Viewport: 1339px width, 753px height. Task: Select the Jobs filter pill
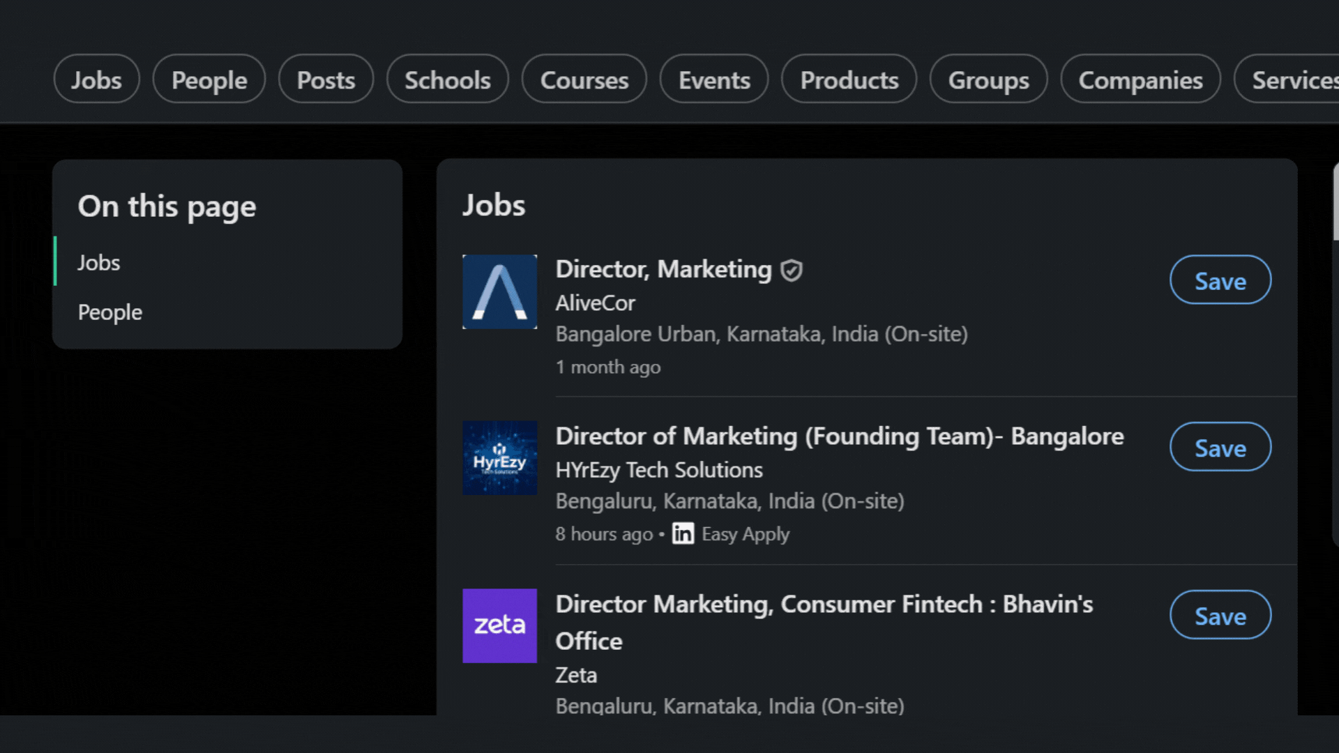[x=96, y=79]
